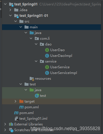
Task: Open the pom.xml inside test_Spring01-01
Action: (x=32, y=107)
